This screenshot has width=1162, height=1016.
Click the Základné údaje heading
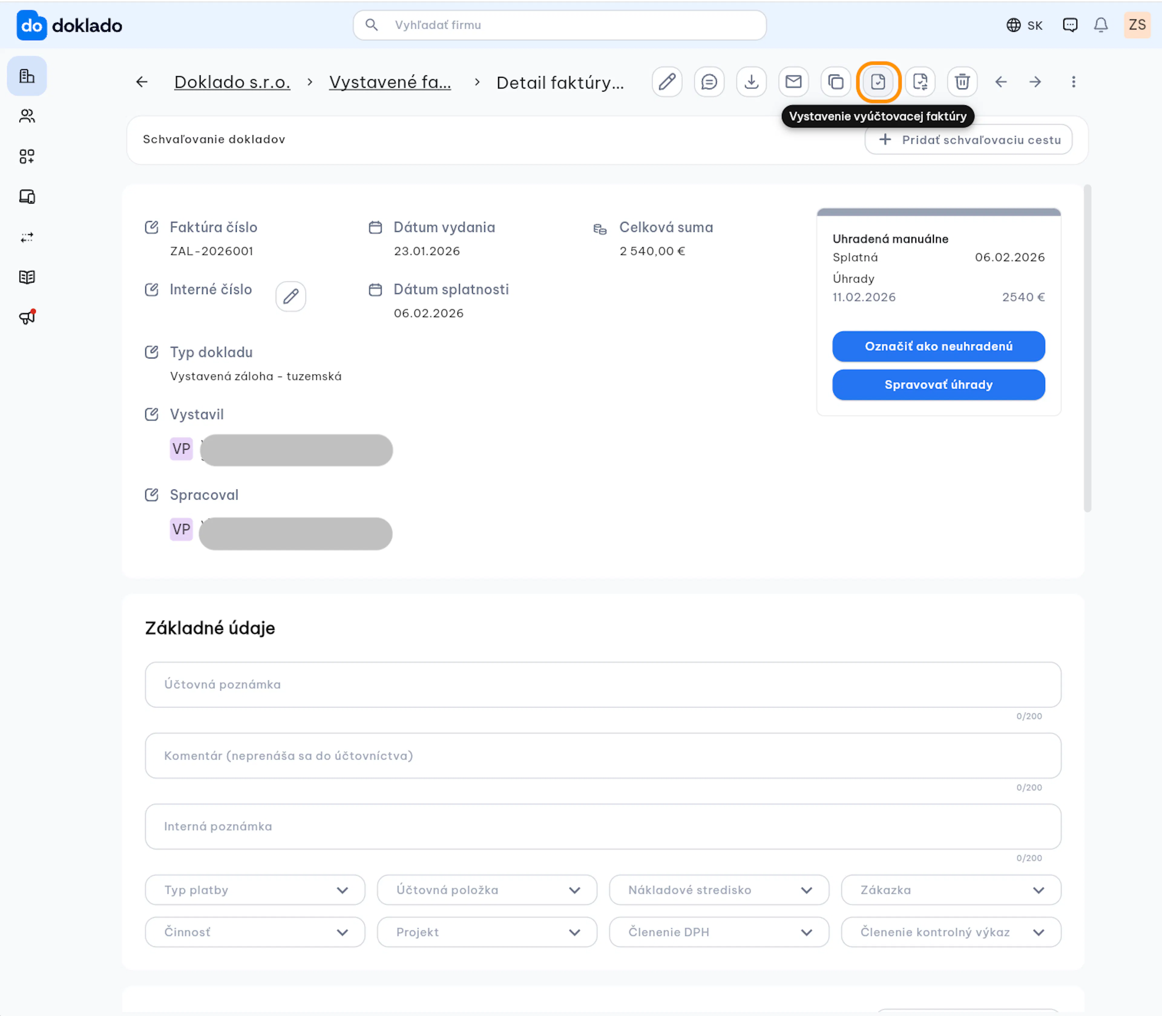(210, 628)
